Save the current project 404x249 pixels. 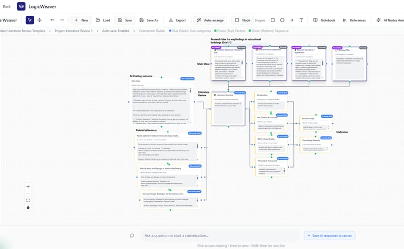(x=125, y=20)
